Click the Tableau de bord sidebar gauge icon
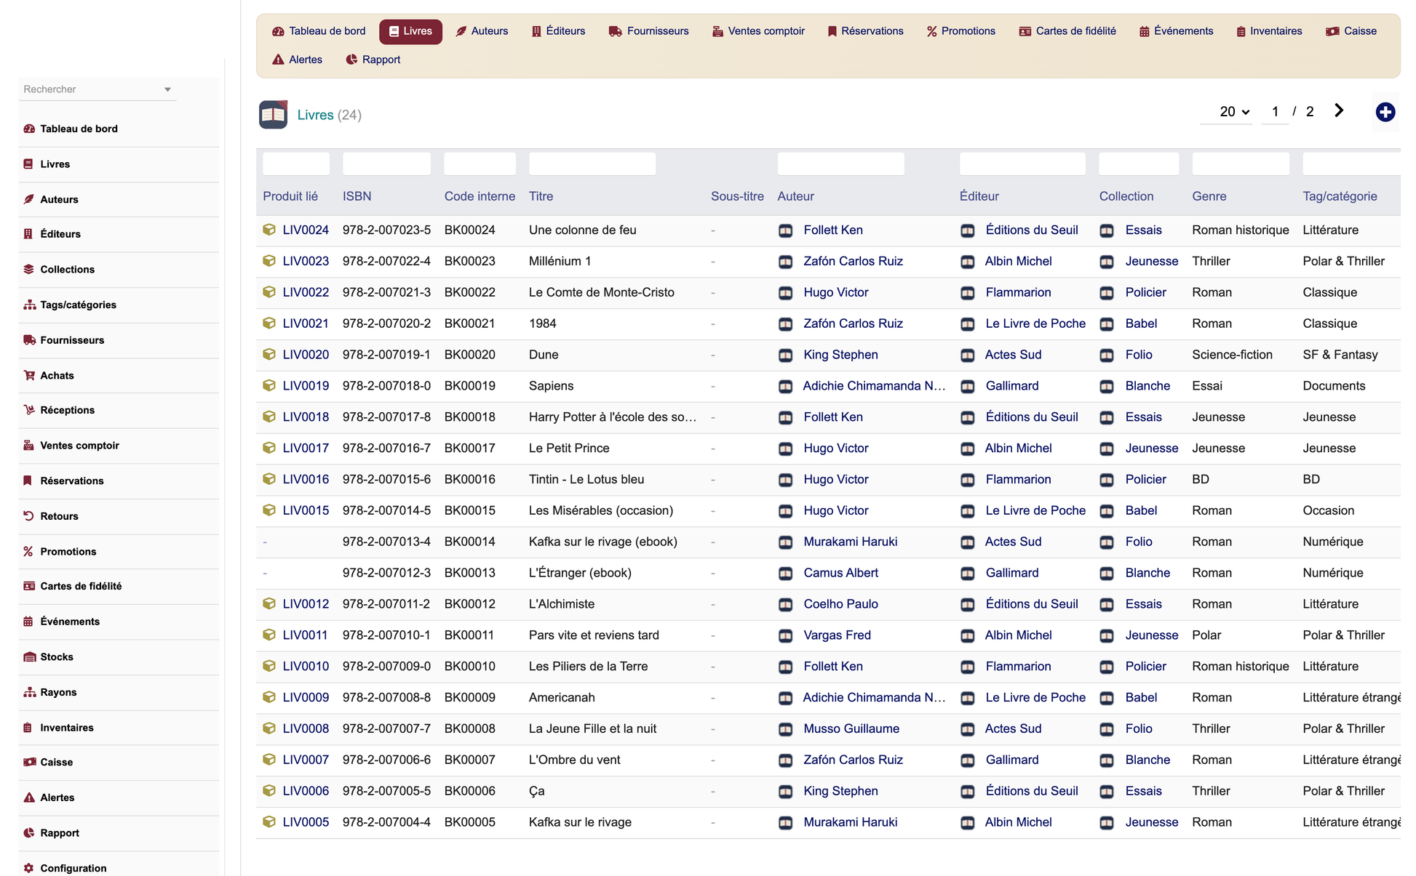This screenshot has width=1416, height=876. pos(29,129)
